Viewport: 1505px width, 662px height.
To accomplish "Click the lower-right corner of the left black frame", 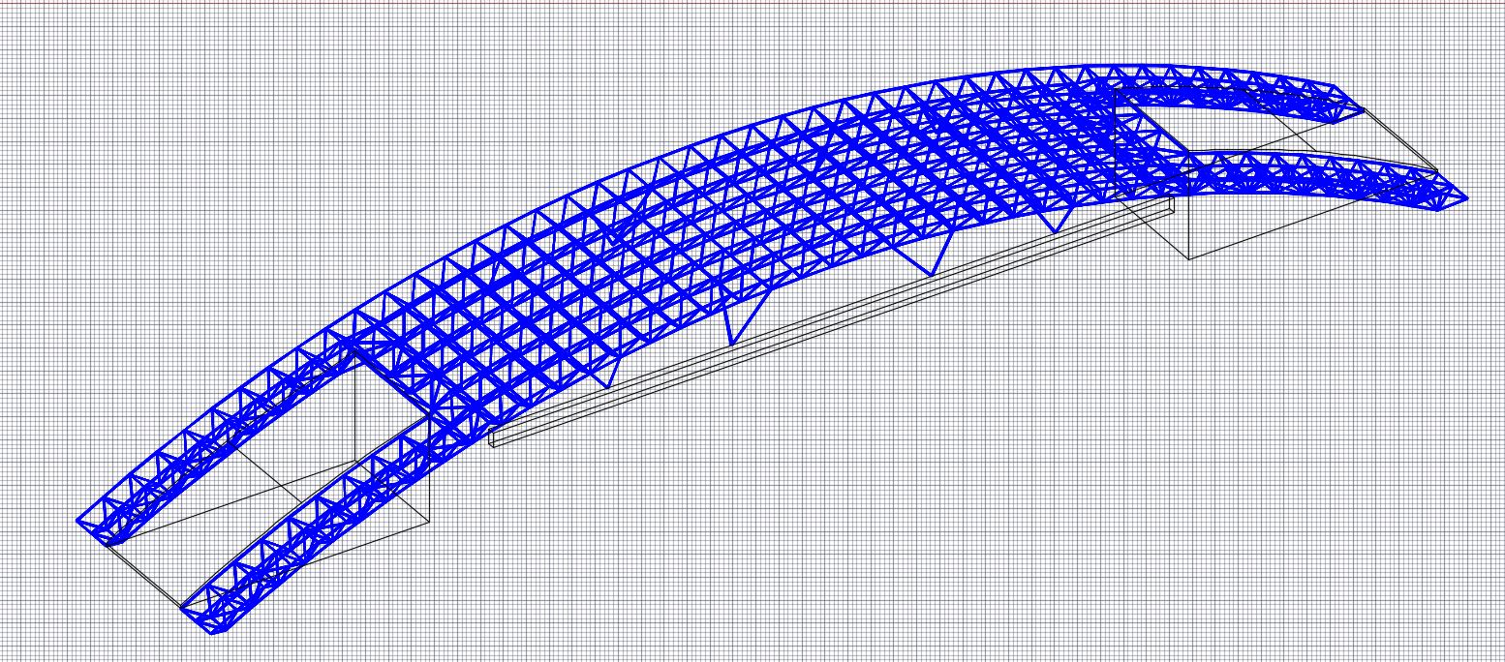I will (x=429, y=524).
